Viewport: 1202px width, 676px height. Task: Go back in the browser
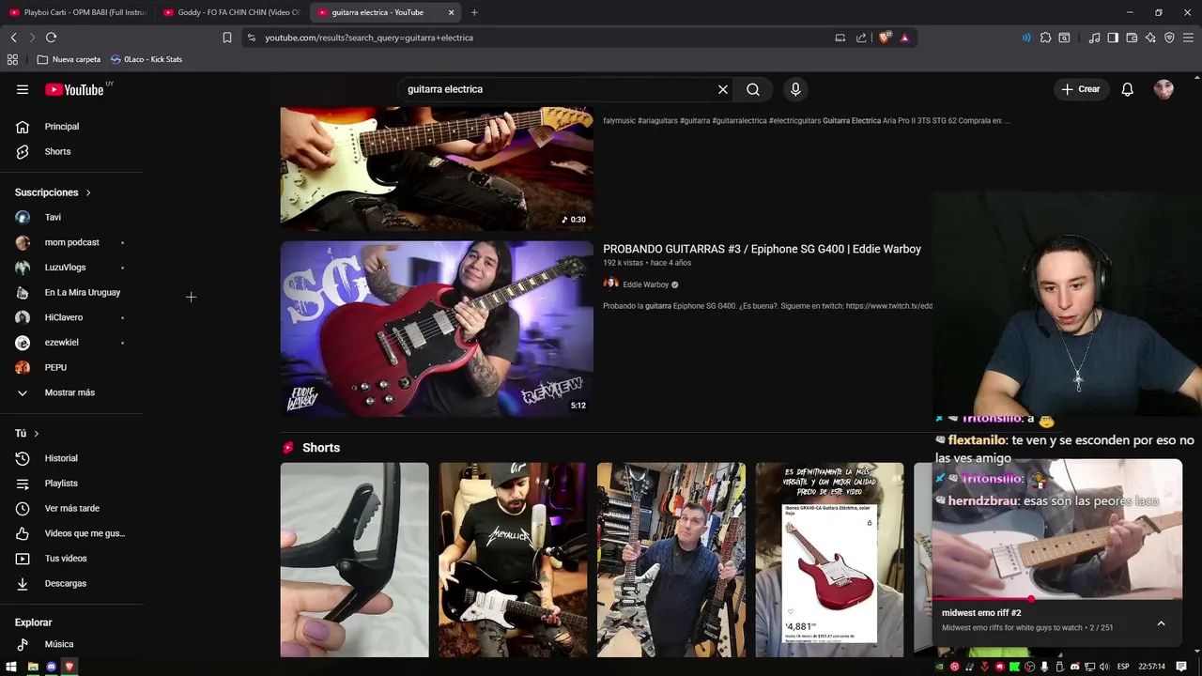tap(13, 38)
